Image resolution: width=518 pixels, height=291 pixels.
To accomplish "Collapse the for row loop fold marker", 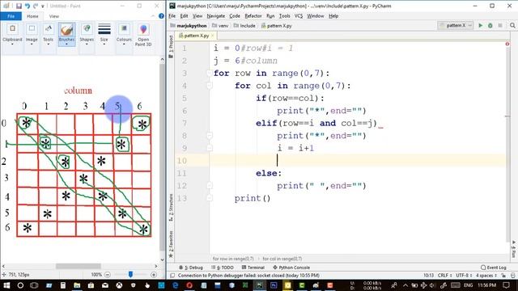I will [210, 74].
